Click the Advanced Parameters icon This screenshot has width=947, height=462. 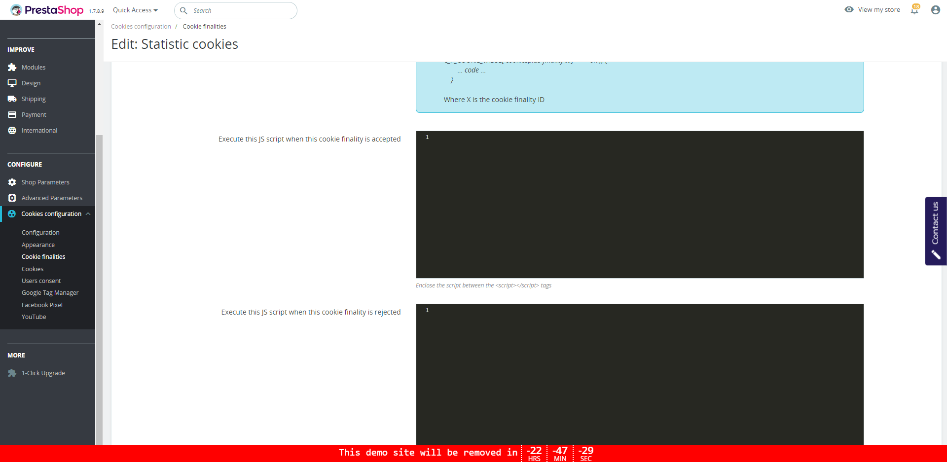[x=12, y=198]
